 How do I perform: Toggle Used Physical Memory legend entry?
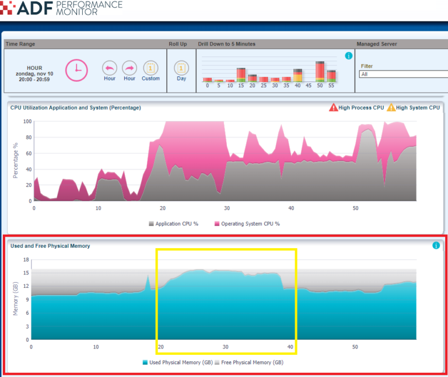click(x=177, y=362)
